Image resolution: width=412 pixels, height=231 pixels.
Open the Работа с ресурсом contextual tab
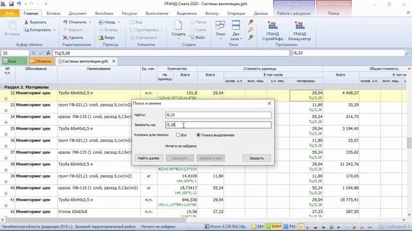(x=294, y=13)
